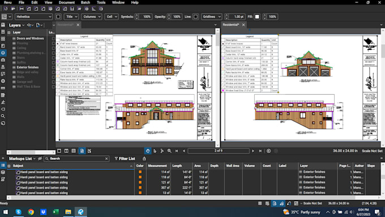Image resolution: width=385 pixels, height=217 pixels.
Task: Select the Angle measurement tool in toolbar
Action: point(94,9)
